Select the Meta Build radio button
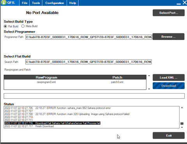 tap(23, 26)
